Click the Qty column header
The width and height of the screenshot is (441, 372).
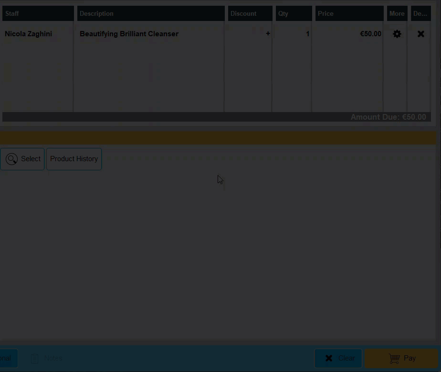pyautogui.click(x=293, y=13)
